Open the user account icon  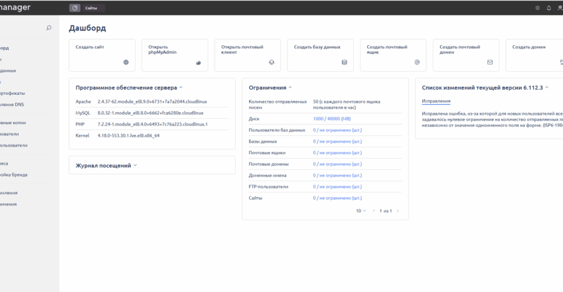point(560,8)
